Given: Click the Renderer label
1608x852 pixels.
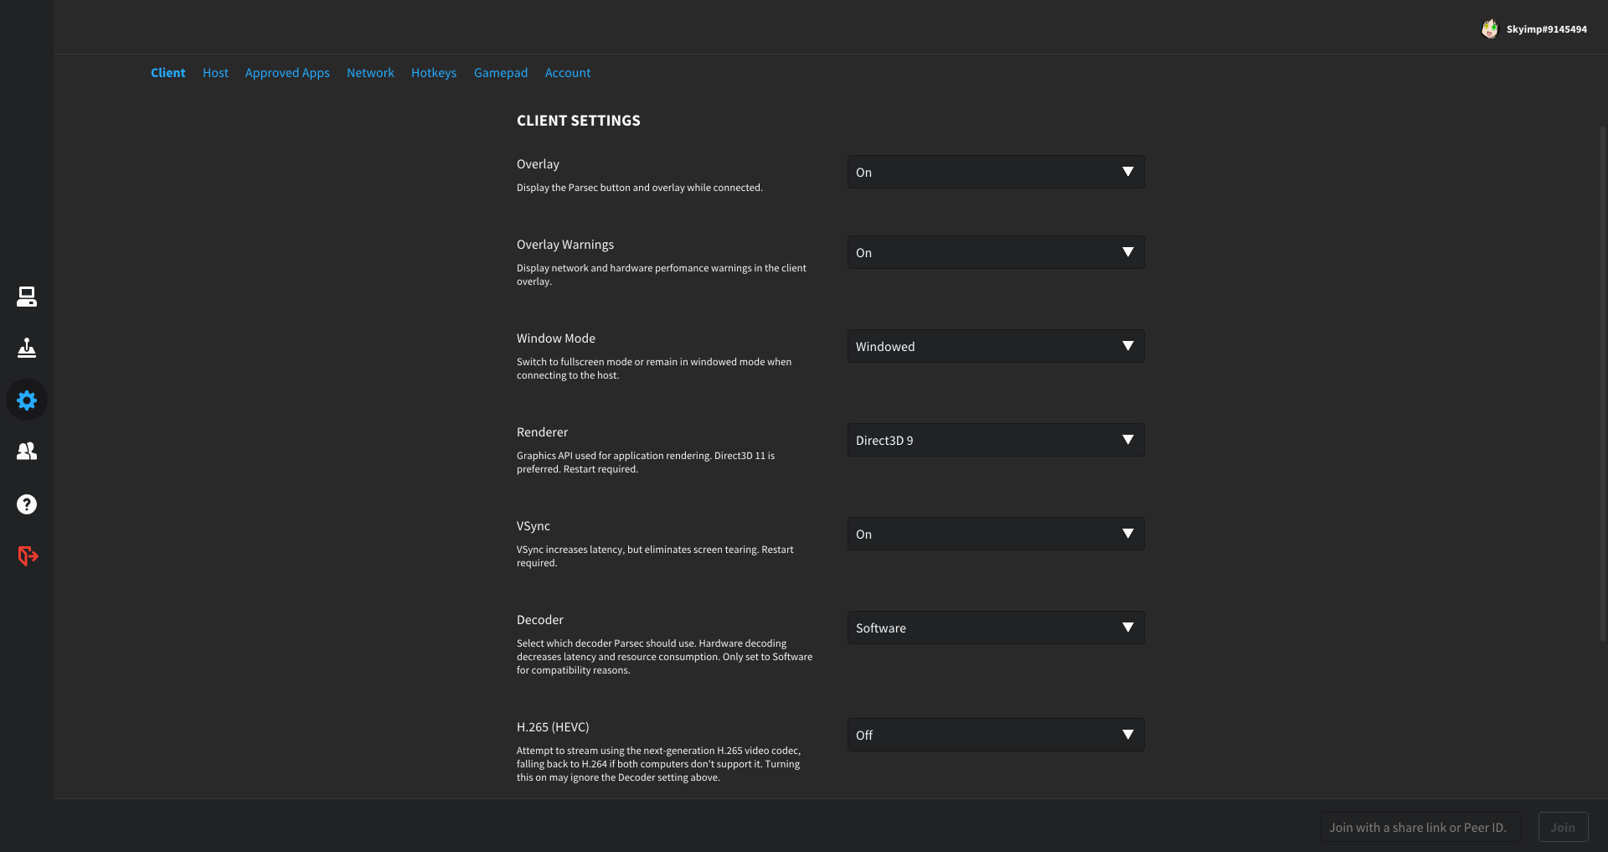Looking at the screenshot, I should (x=542, y=432).
